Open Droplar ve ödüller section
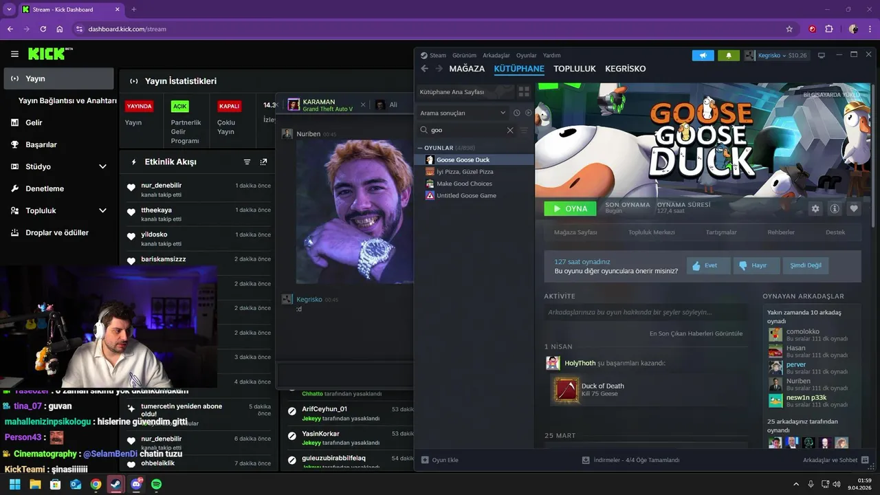Image resolution: width=880 pixels, height=495 pixels. point(57,232)
